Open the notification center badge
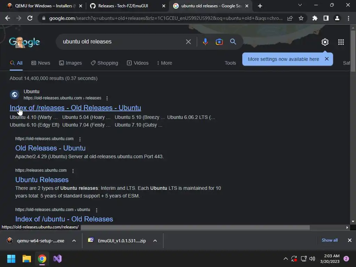 pos(346,259)
